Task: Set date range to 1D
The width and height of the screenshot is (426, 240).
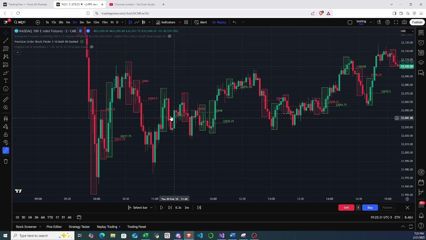Action: click(17, 217)
